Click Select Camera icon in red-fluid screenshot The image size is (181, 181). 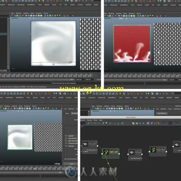pyautogui.click(x=105, y=16)
